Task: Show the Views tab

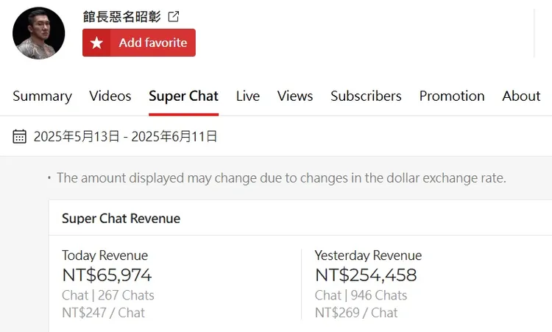Action: coord(295,96)
